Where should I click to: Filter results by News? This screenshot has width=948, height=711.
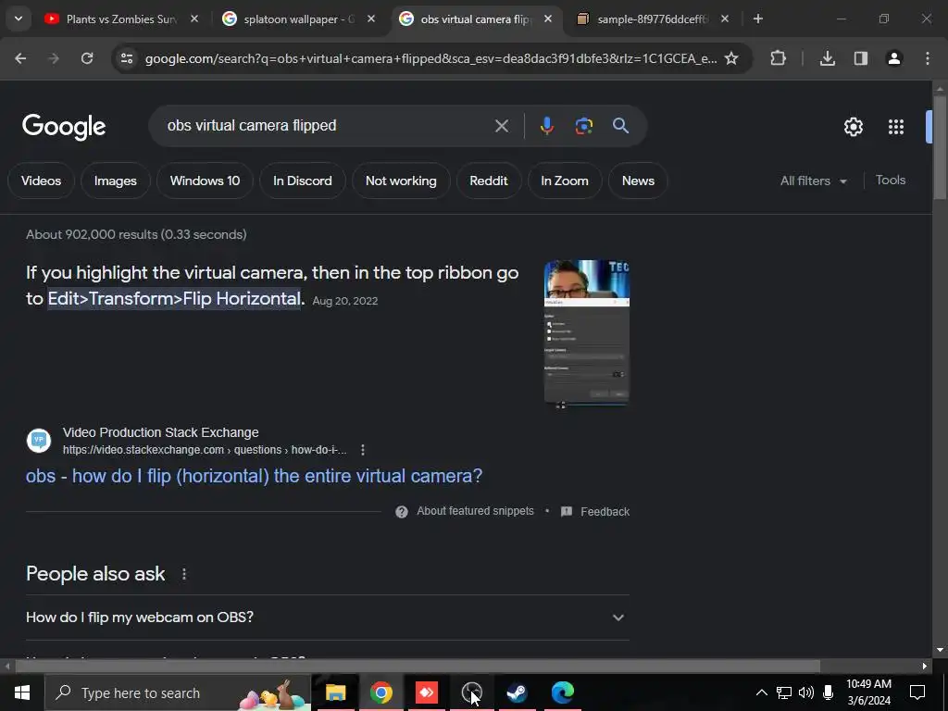pyautogui.click(x=638, y=181)
